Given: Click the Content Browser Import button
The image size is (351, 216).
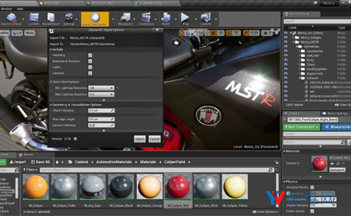Looking at the screenshot, I should 18,162.
